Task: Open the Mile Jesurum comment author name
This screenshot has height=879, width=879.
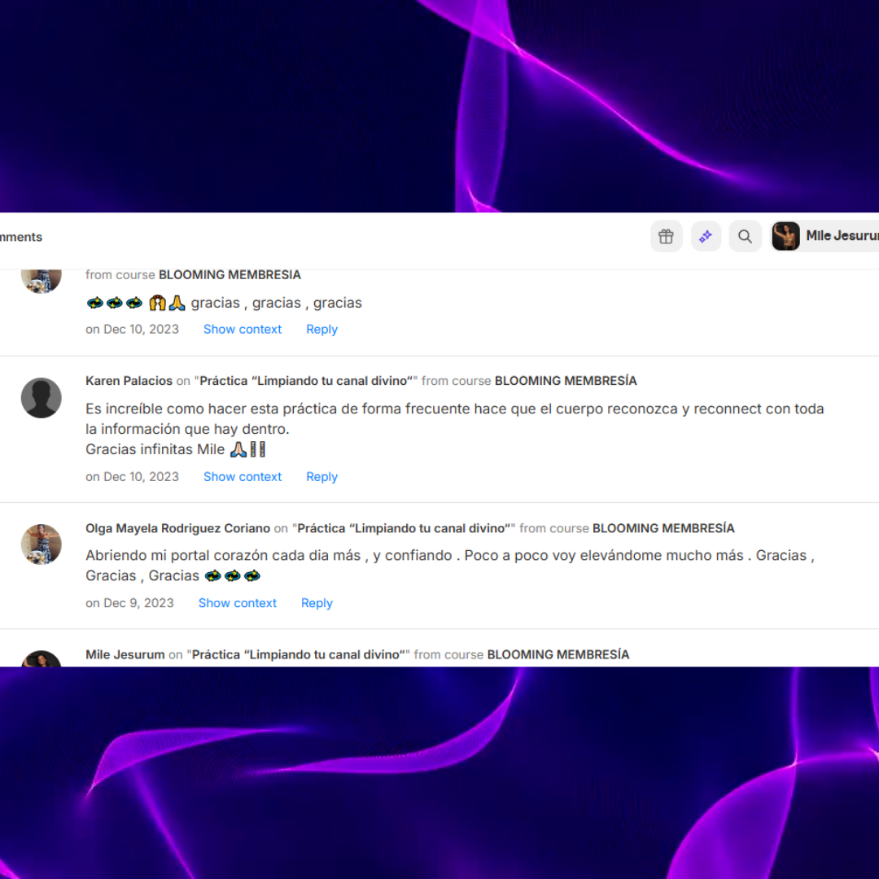Action: click(125, 654)
